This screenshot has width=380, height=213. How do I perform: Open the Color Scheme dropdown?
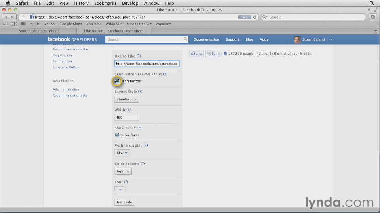pos(123,172)
